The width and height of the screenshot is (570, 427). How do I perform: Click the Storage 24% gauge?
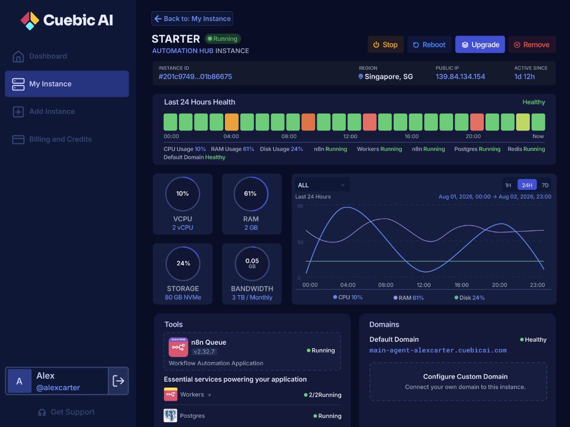coord(183,263)
